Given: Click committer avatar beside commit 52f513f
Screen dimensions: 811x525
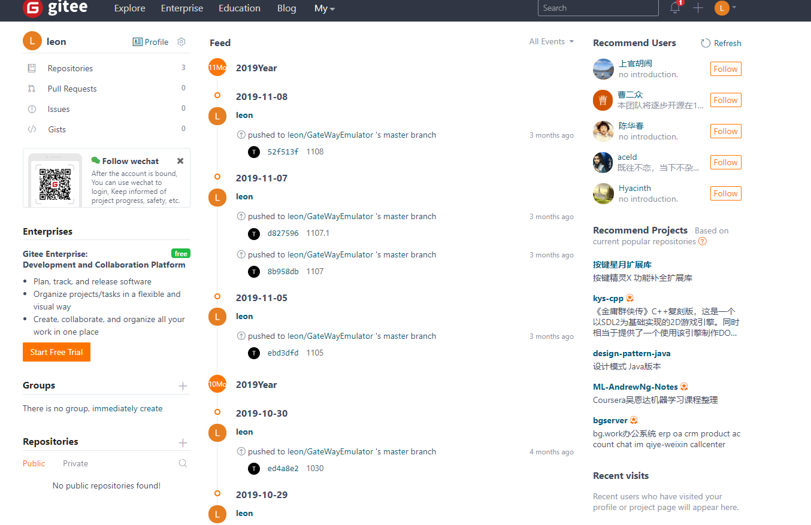Looking at the screenshot, I should coord(254,152).
